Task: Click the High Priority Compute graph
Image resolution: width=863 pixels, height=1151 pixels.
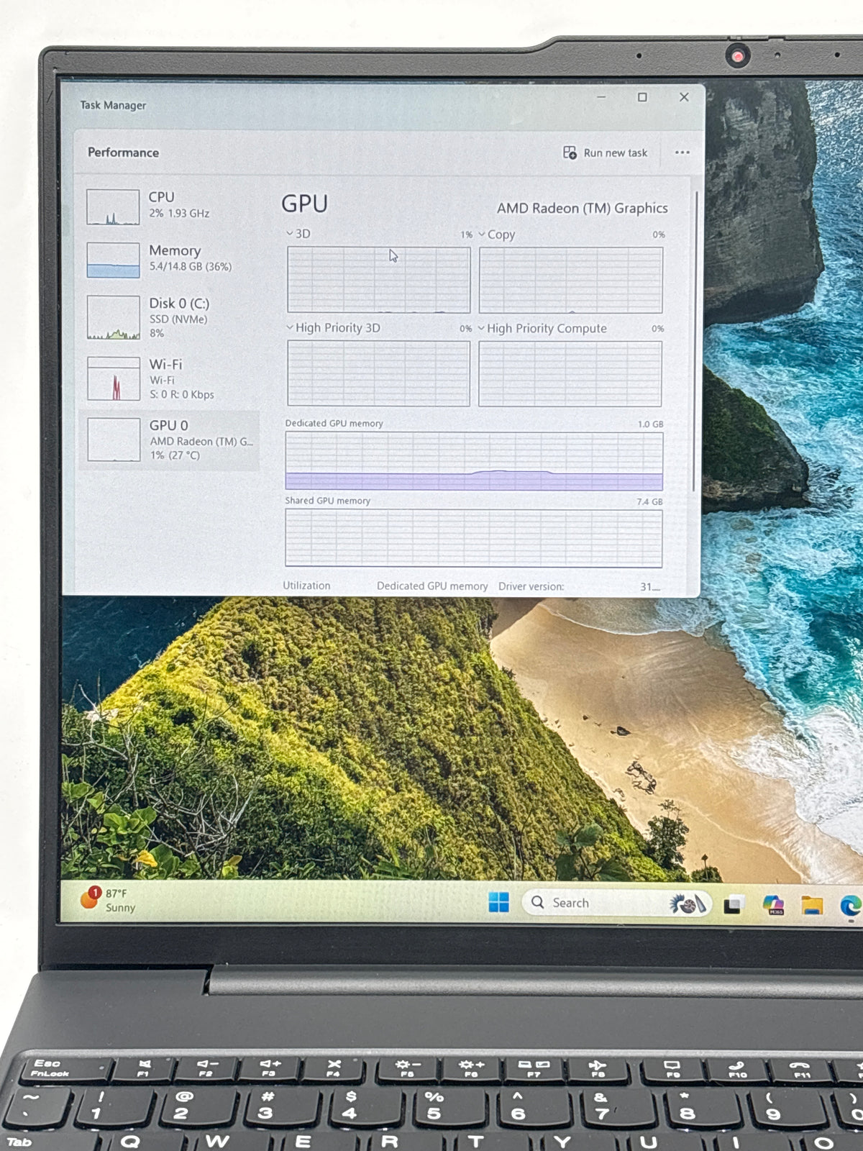Action: pos(570,373)
